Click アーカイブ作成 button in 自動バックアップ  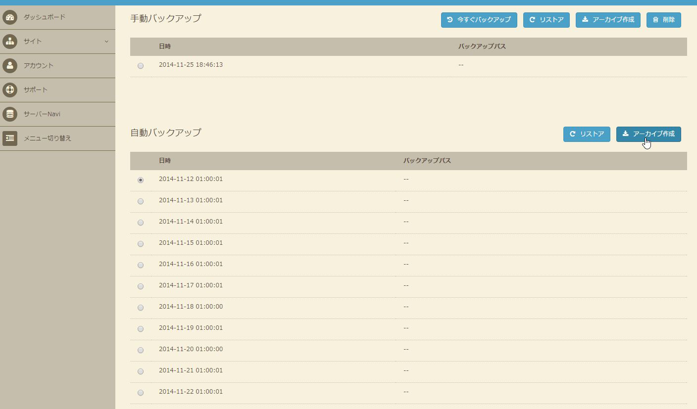pyautogui.click(x=648, y=134)
